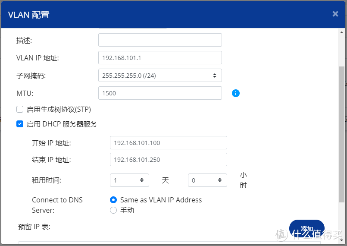347x246 pixels.
Task: Enable the 启用生成树协议(STP) checkbox
Action: click(20, 109)
